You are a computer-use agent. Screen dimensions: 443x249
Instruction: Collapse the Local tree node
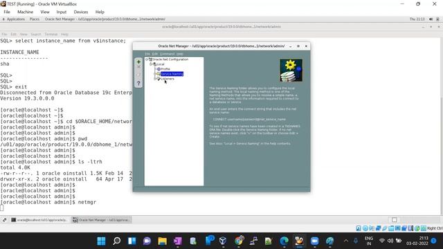click(151, 64)
